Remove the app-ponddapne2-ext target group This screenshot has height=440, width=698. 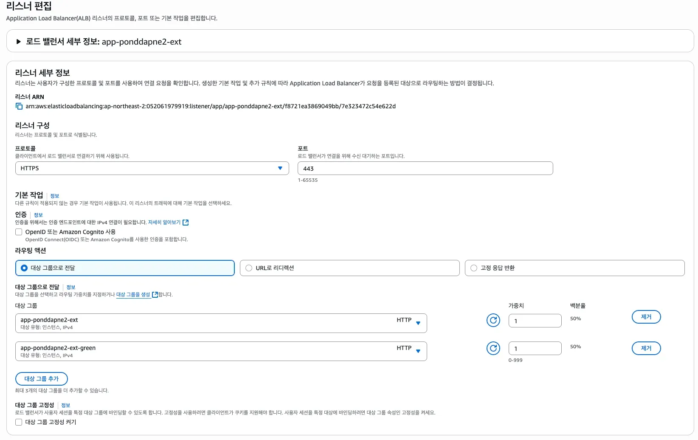(646, 317)
